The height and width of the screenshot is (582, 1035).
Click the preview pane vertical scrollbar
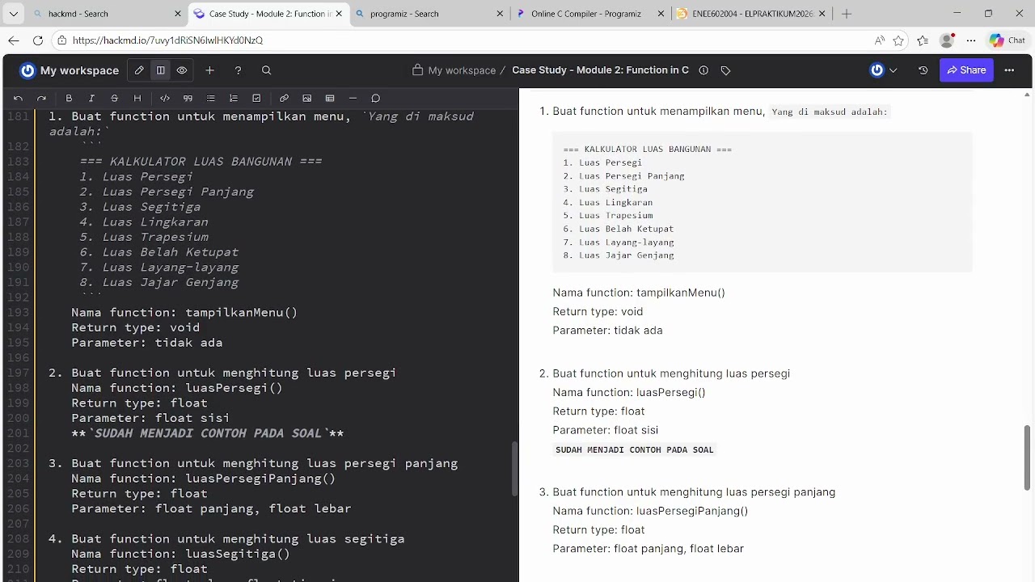pos(1028,458)
